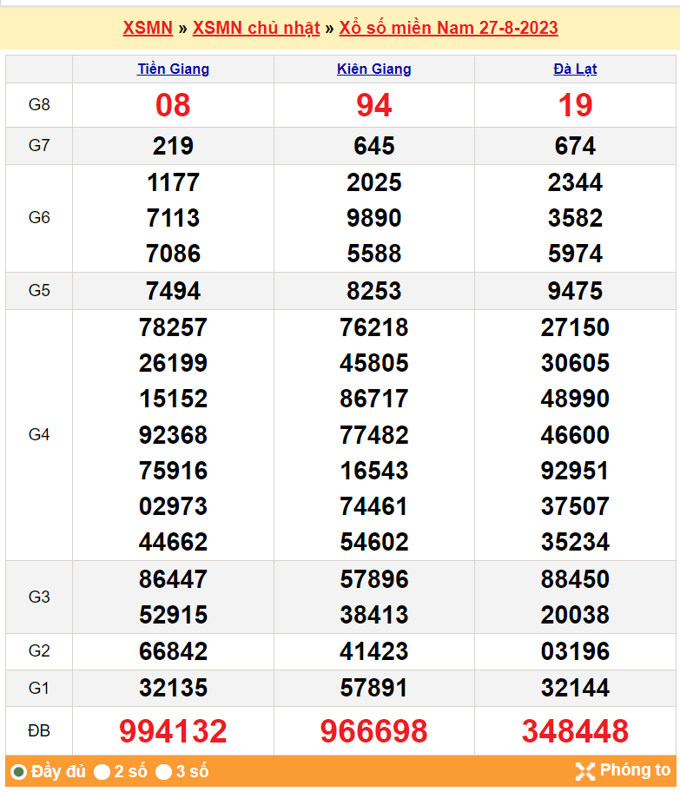The image size is (680, 792).
Task: Click the ĐB row label
Action: (x=39, y=731)
